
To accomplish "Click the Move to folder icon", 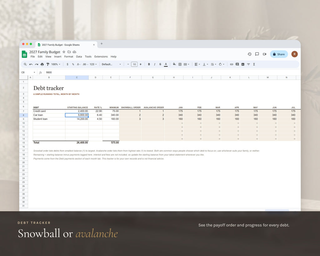I will (69, 52).
